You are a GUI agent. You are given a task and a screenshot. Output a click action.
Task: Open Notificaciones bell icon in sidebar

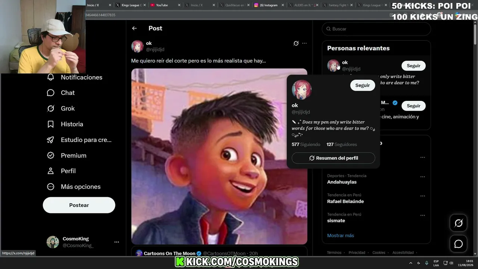coord(51,77)
